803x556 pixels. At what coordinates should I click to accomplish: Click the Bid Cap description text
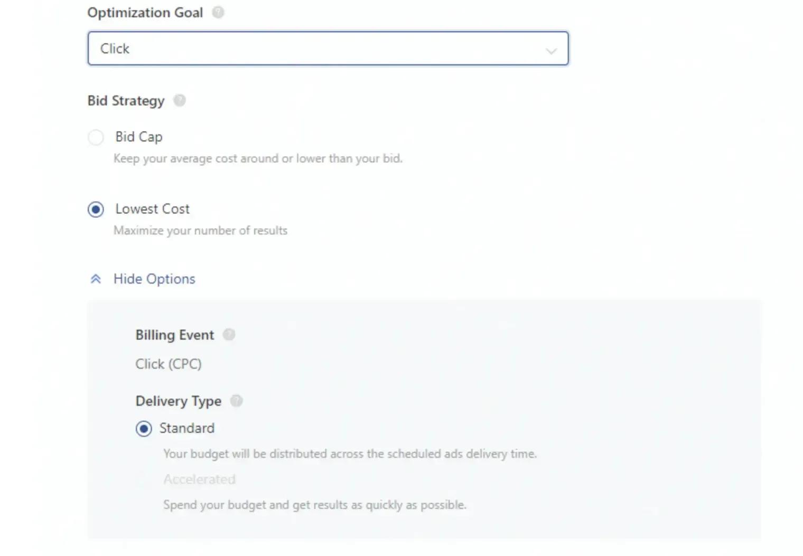tap(258, 158)
